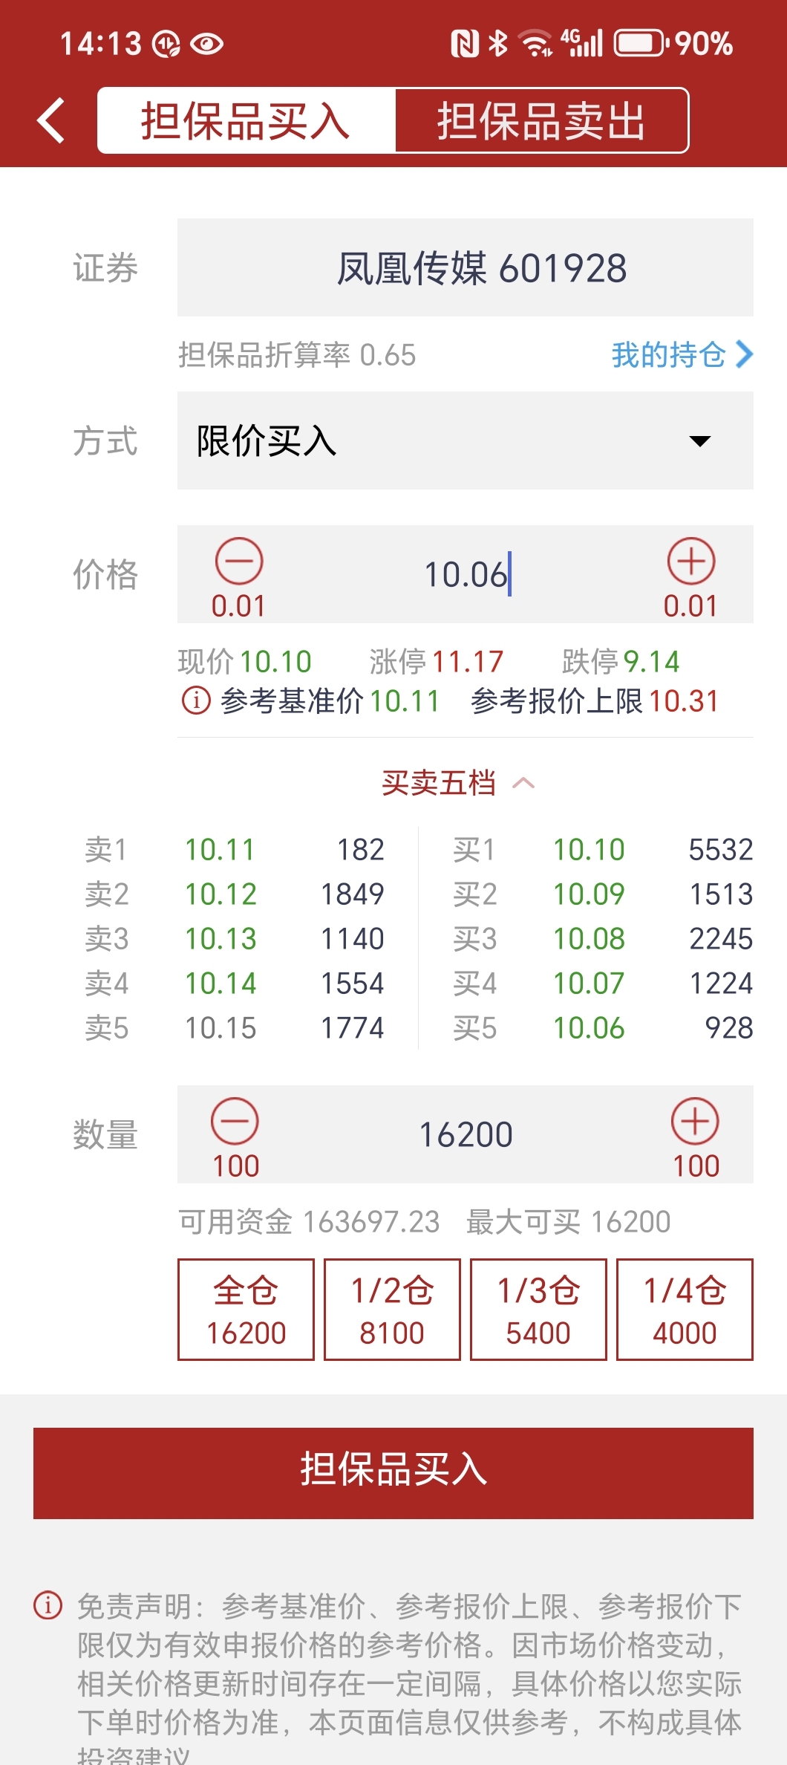Select the 担保品买入 tab
The width and height of the screenshot is (787, 1765).
(246, 120)
